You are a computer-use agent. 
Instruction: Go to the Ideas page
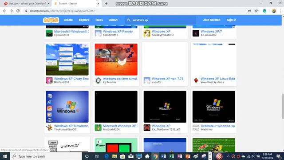click(x=99, y=20)
